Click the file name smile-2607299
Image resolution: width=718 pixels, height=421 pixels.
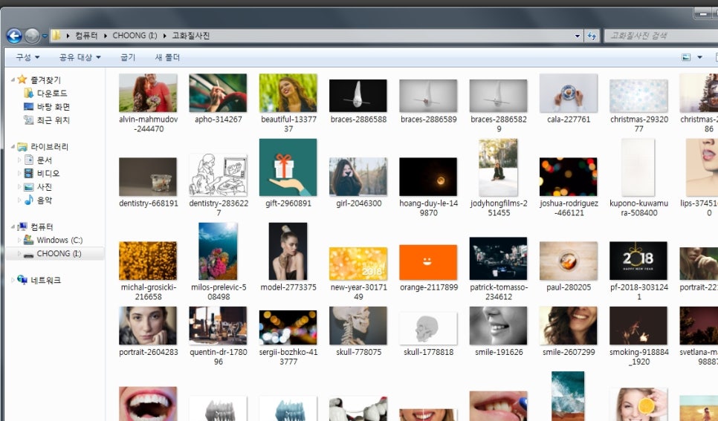569,352
